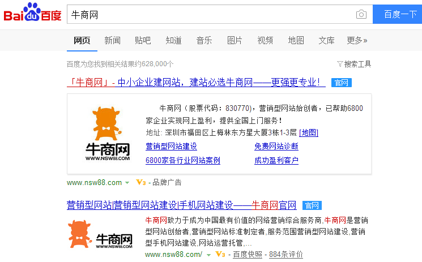Open the 884条评价 reviews link
This screenshot has width=422, height=262.
[286, 255]
